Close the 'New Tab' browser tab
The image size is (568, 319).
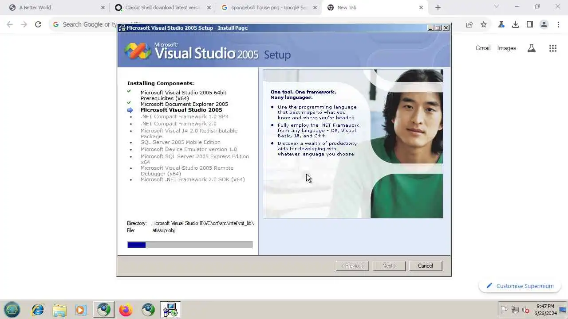point(421,8)
